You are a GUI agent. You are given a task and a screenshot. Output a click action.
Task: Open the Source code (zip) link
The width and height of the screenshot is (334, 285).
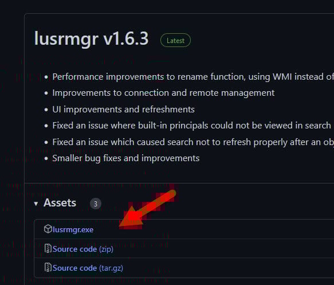pyautogui.click(x=83, y=249)
